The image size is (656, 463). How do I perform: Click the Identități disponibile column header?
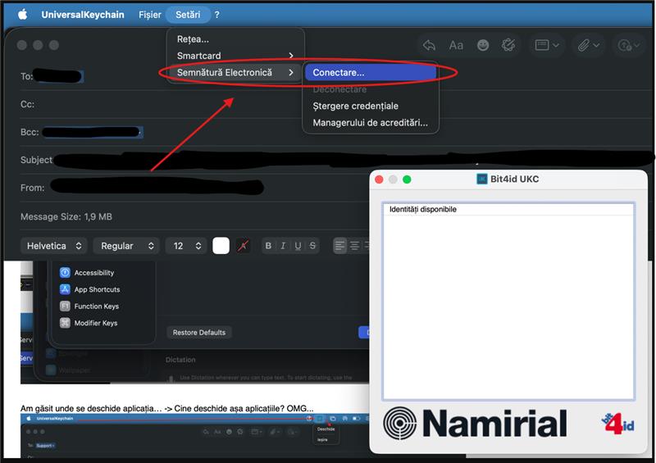pos(508,209)
